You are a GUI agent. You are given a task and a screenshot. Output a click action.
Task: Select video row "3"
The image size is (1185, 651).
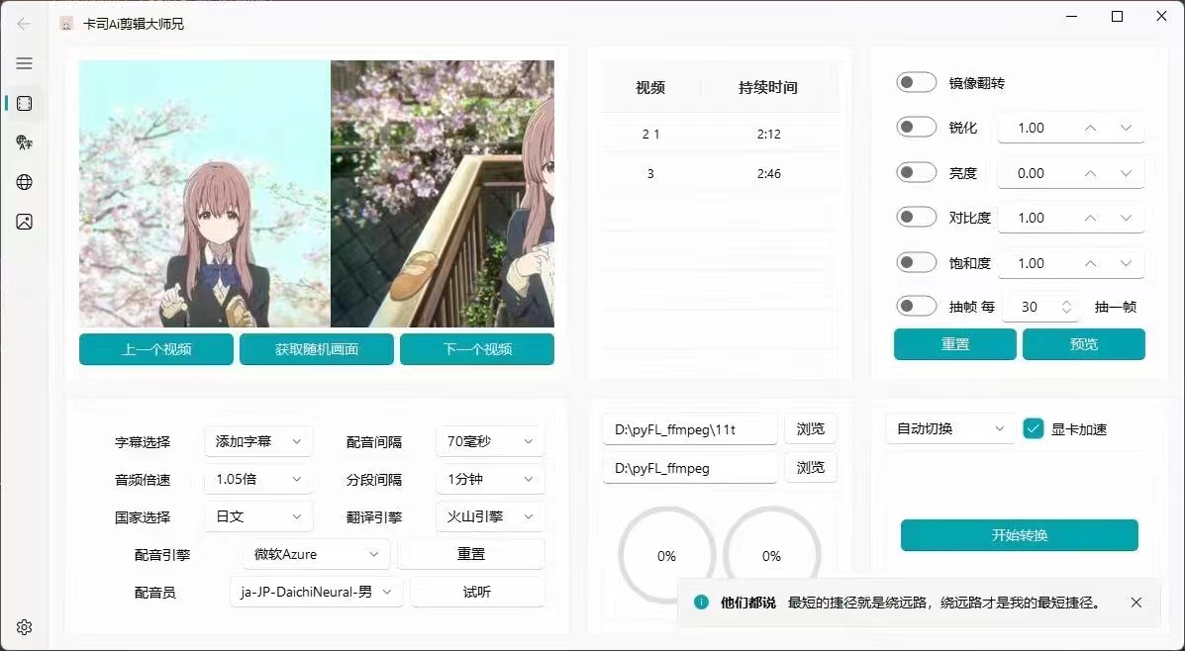pos(721,174)
